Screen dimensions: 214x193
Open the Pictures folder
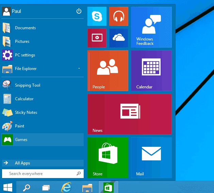pos(43,41)
